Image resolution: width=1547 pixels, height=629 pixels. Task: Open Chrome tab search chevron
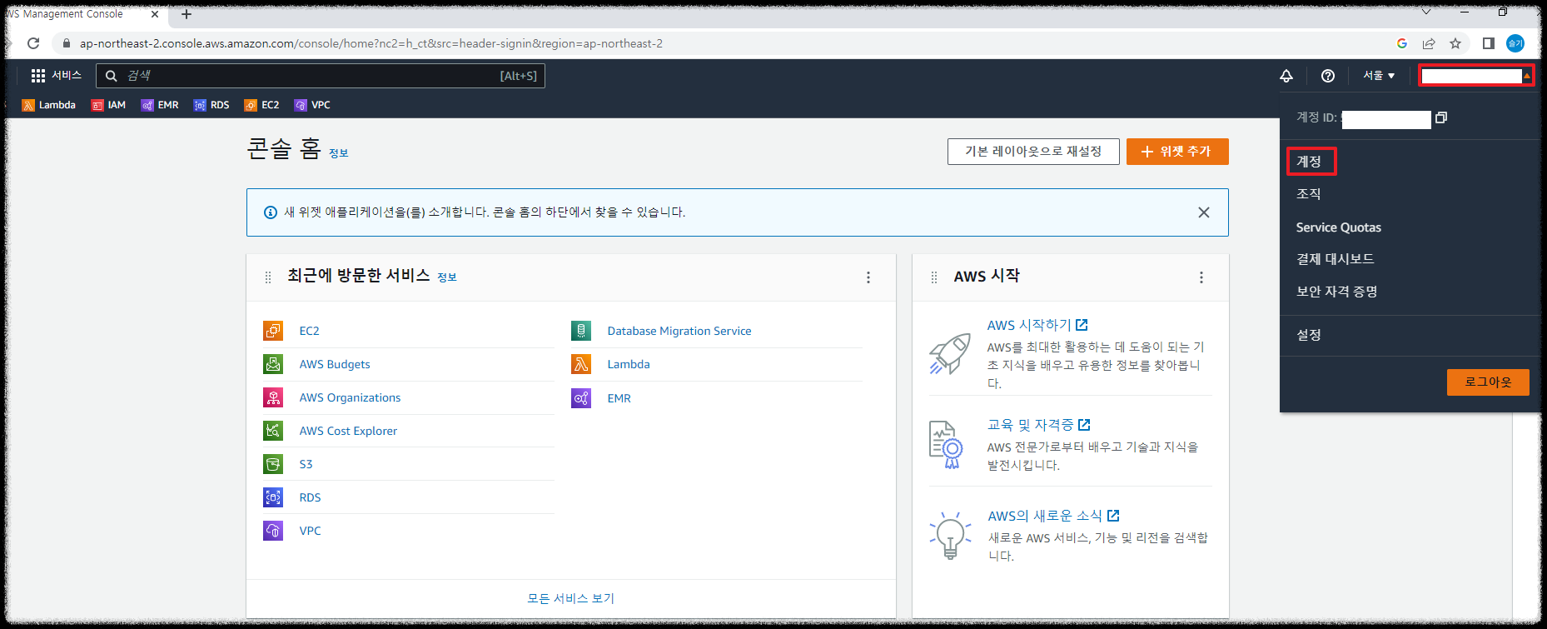1427,12
